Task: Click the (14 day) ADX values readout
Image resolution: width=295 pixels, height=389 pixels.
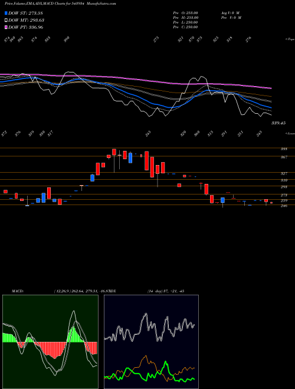Action: tap(166, 291)
